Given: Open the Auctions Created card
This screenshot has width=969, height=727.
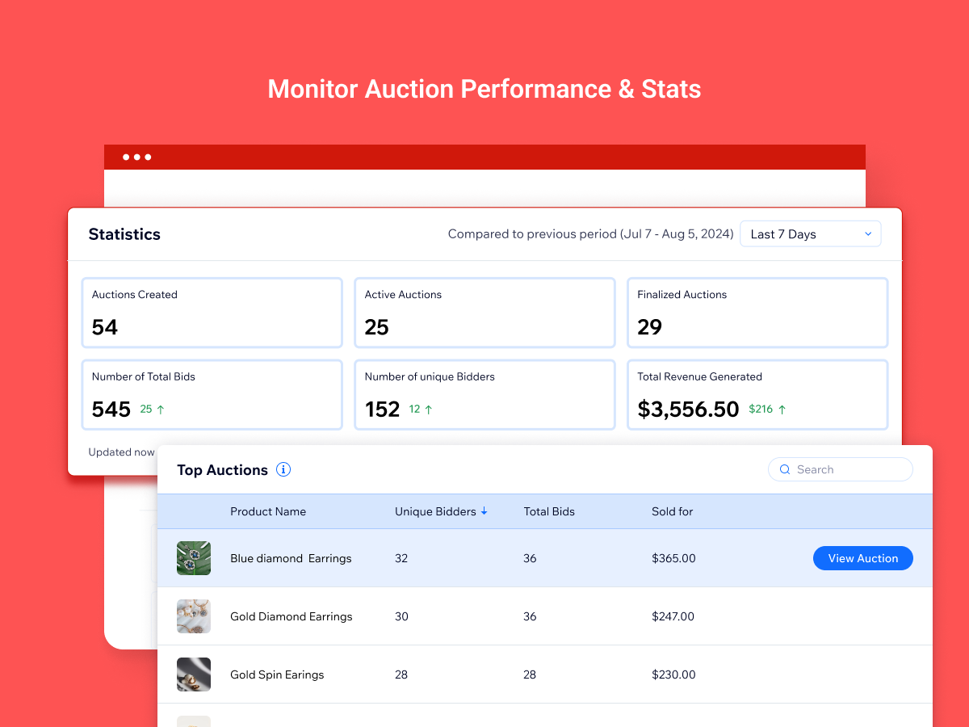Looking at the screenshot, I should [212, 313].
